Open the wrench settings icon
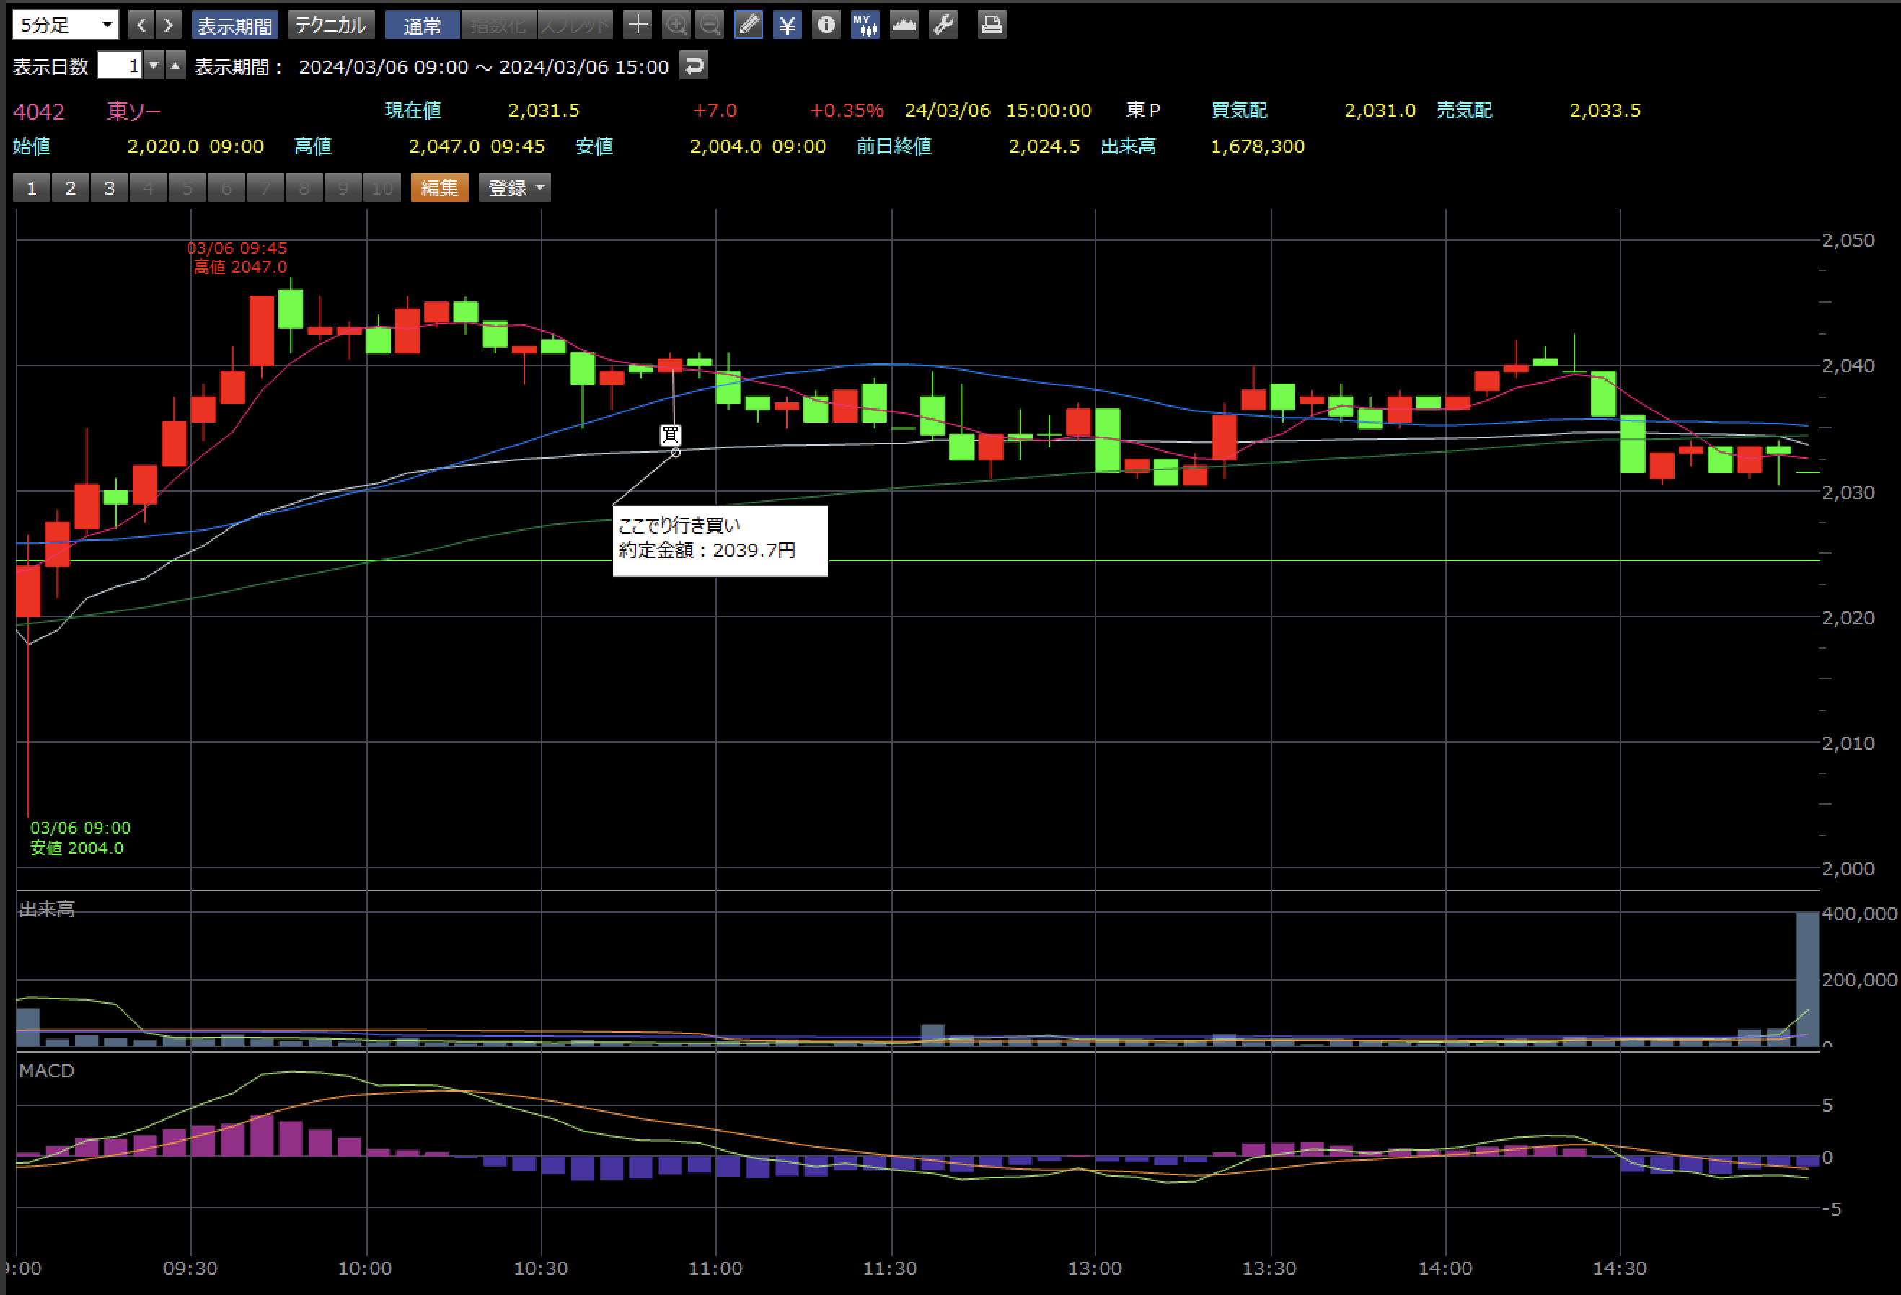 [943, 25]
